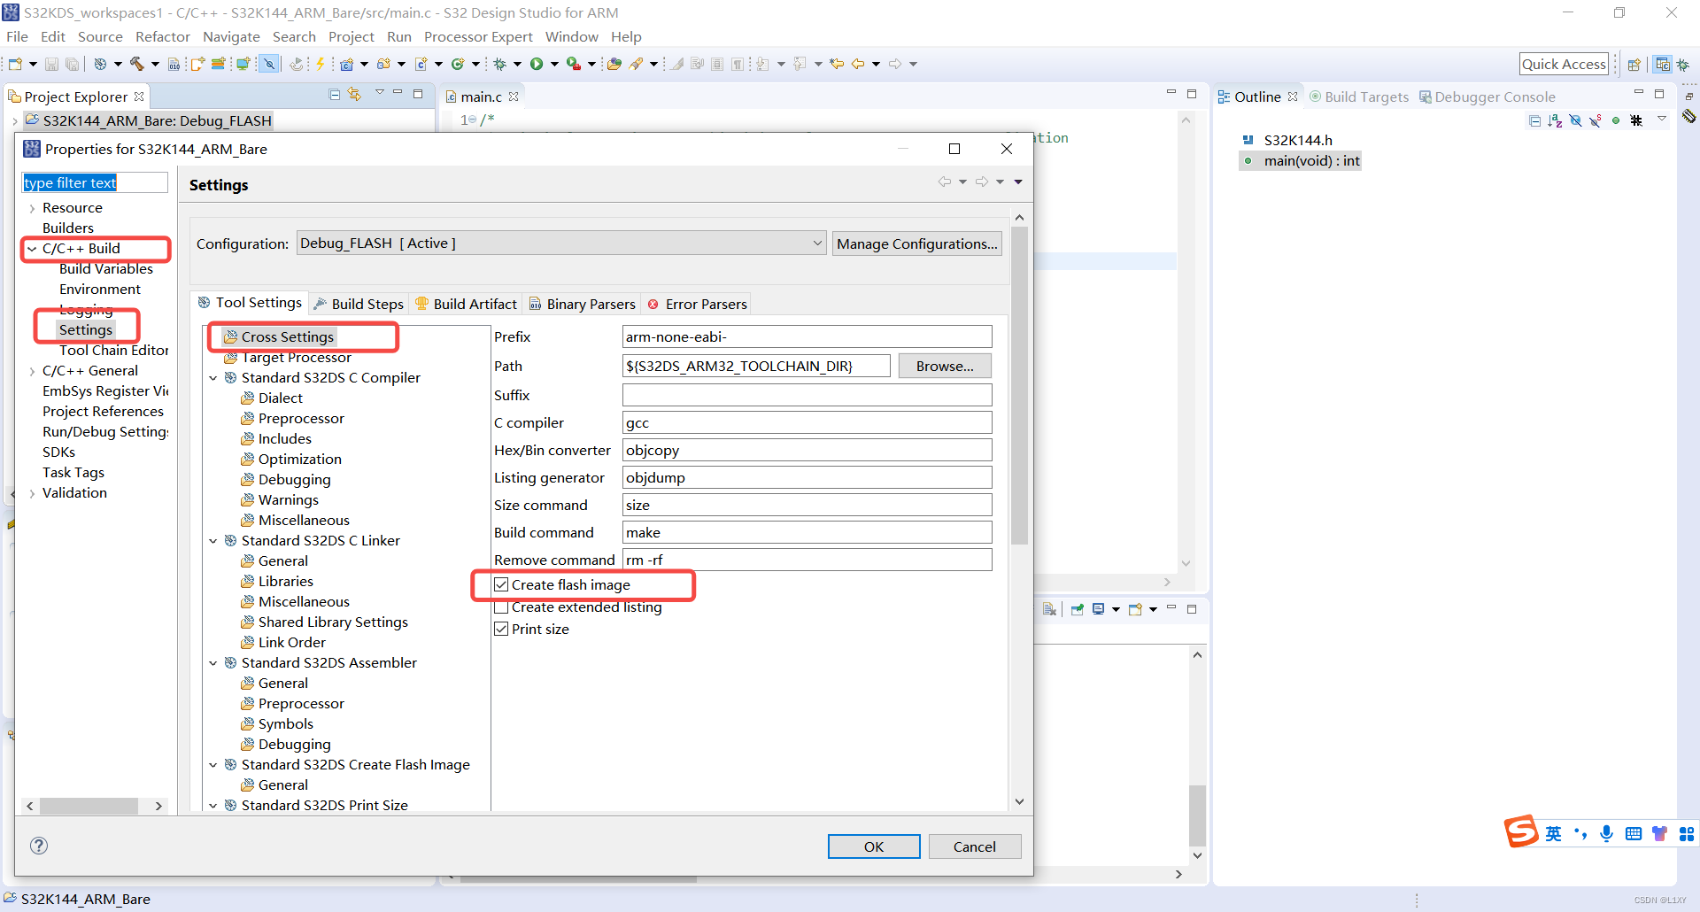Click the hammer Build icon in toolbar

[x=136, y=64]
